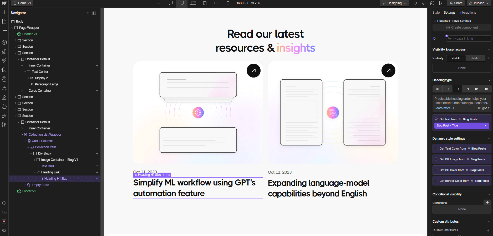This screenshot has width=493, height=236.
Task: Open the Ecommerce panel
Action: point(4,106)
